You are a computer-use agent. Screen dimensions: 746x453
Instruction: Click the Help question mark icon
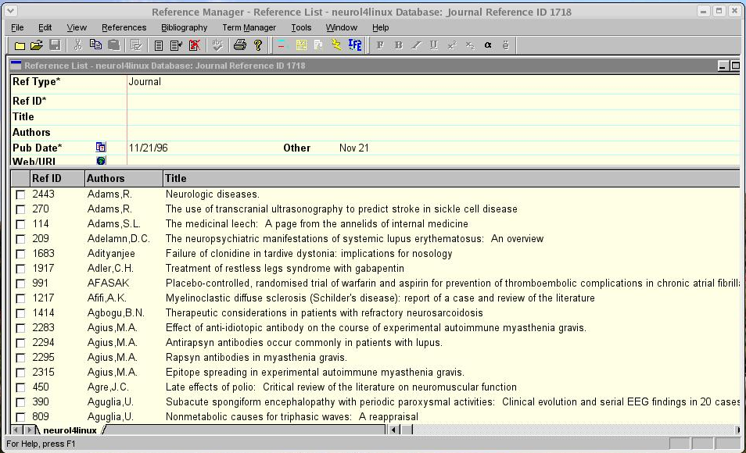point(258,45)
